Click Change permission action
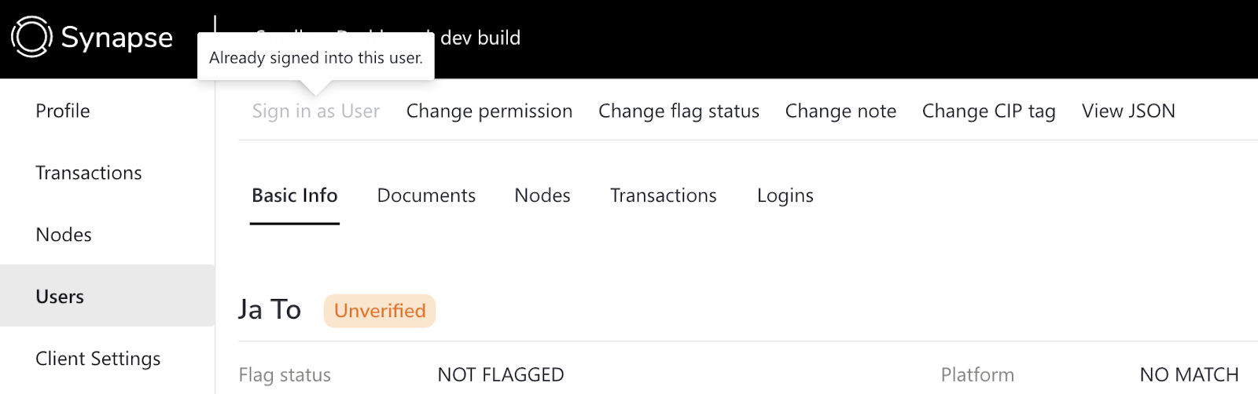Screen dimensions: 1258x394 [x=489, y=111]
